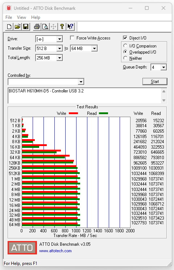This screenshot has width=174, height=270.
Task: Click the description box scroll down arrow
Action: [x=164, y=100]
